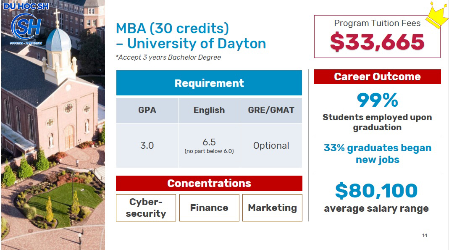This screenshot has width=449, height=250.
Task: Click the Du Hoc SH logo
Action: 26,24
